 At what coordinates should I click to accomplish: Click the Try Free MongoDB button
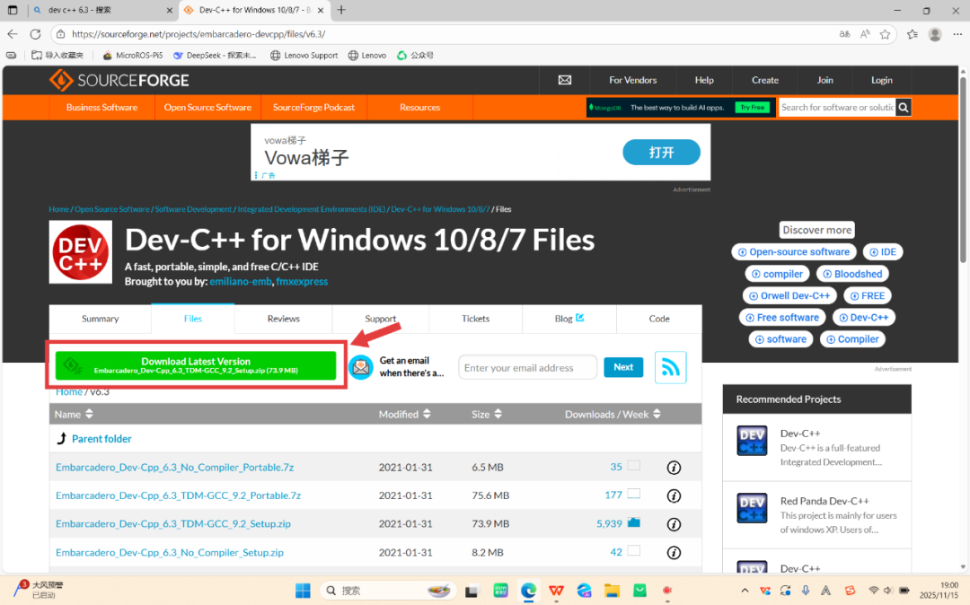pos(753,108)
